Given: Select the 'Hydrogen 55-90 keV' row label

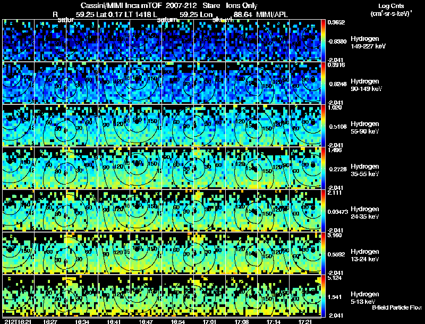Looking at the screenshot, I should pos(365,128).
